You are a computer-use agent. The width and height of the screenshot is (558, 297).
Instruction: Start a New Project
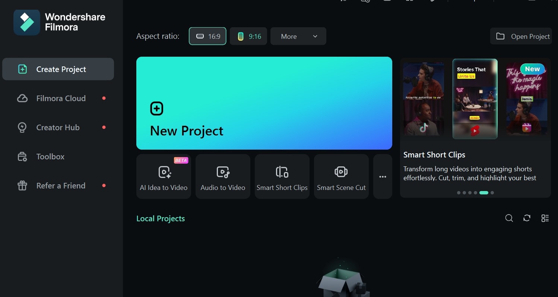(x=264, y=103)
